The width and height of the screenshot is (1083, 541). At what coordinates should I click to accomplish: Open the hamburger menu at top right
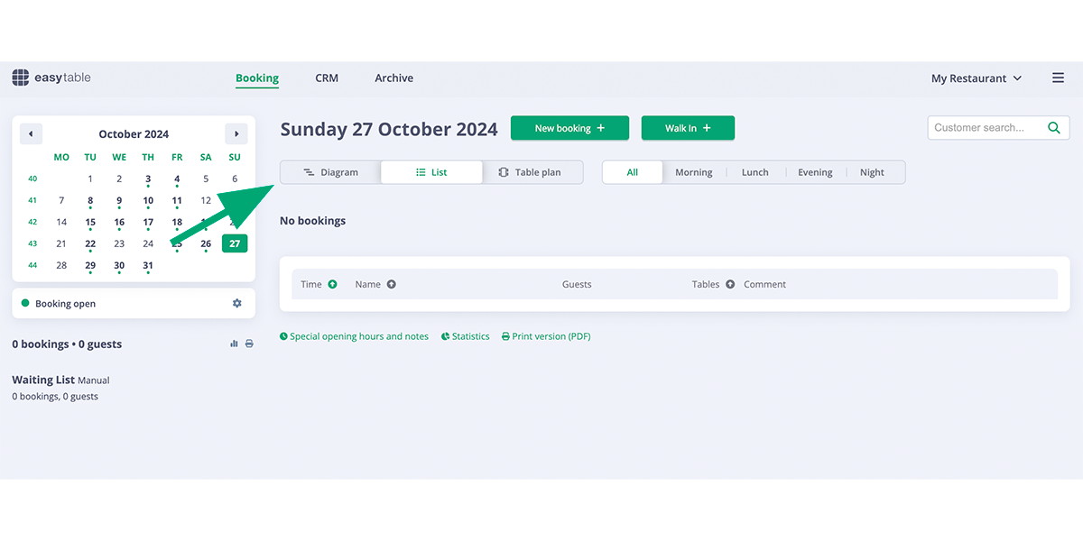(x=1058, y=78)
